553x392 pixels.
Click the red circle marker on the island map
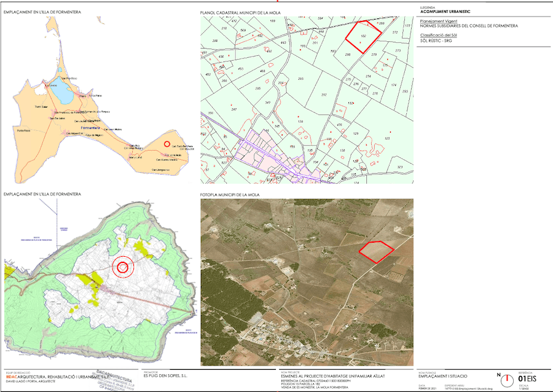coord(167,144)
